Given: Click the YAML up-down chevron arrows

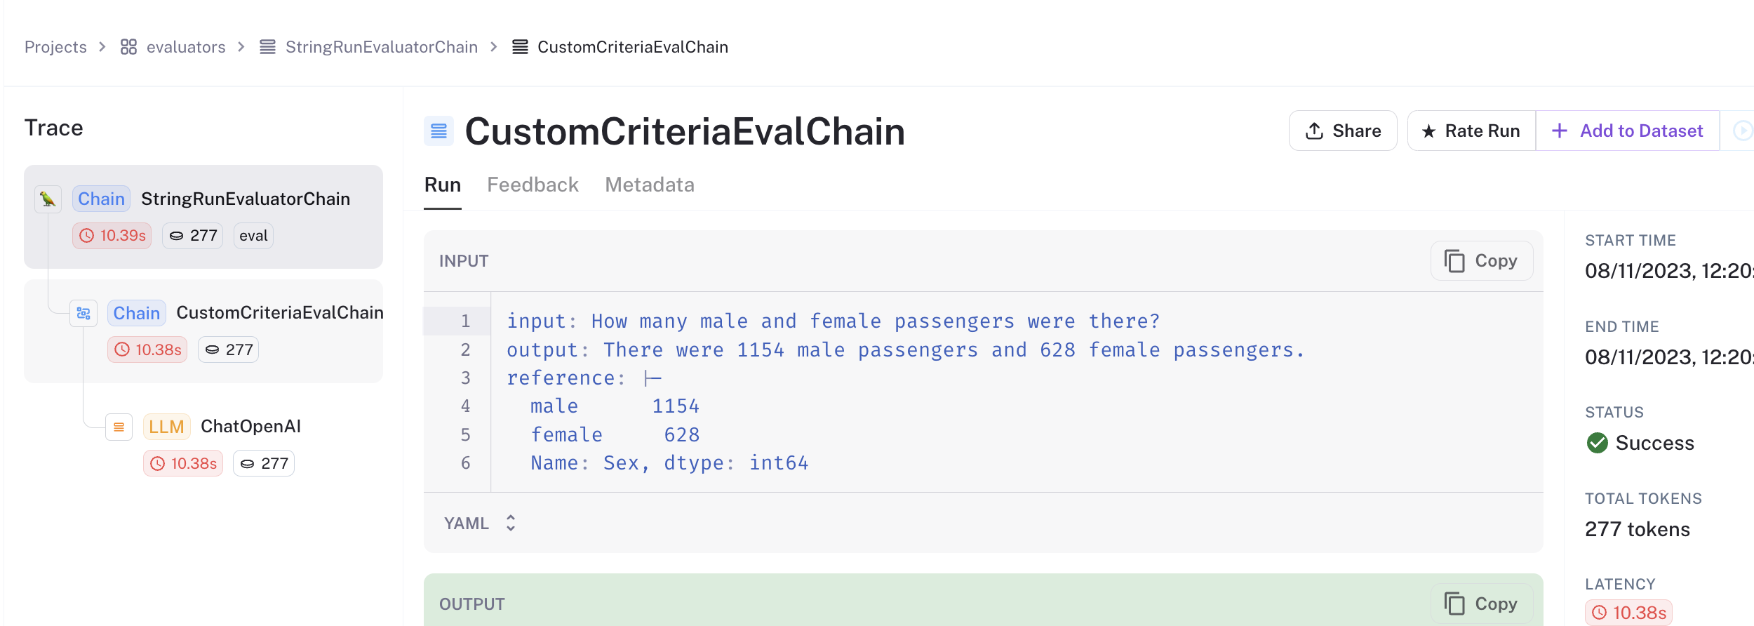Looking at the screenshot, I should pyautogui.click(x=511, y=524).
